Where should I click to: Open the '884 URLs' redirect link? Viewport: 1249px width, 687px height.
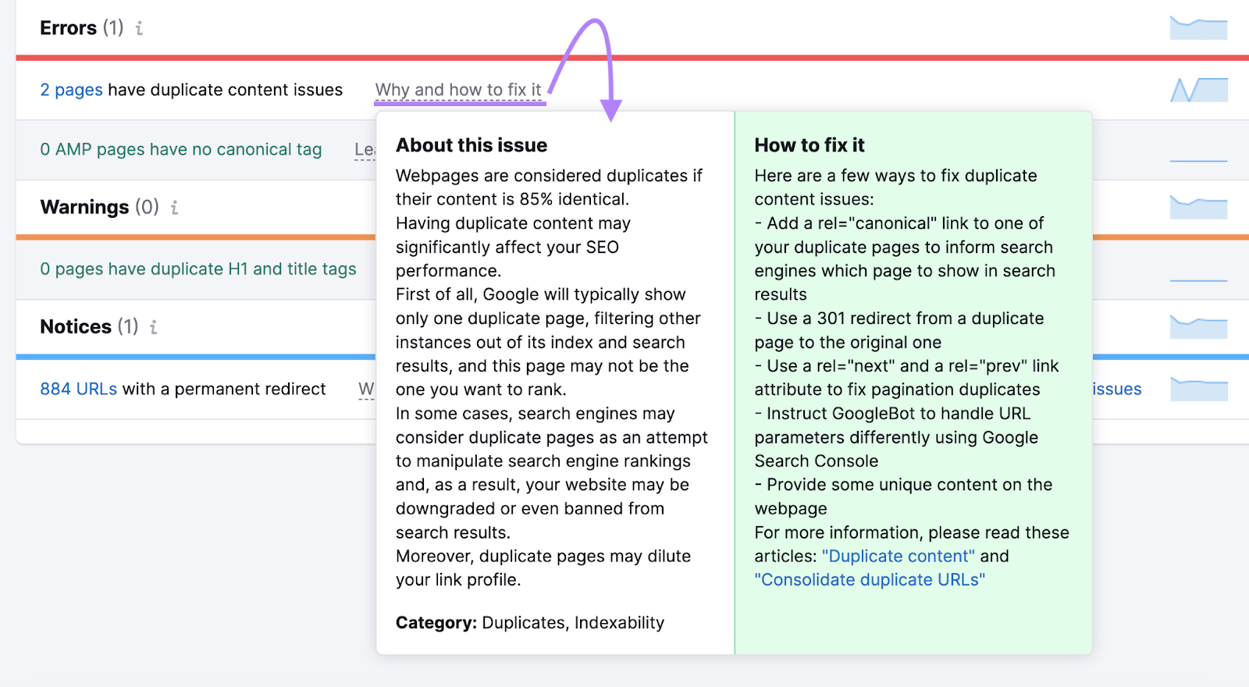[78, 389]
